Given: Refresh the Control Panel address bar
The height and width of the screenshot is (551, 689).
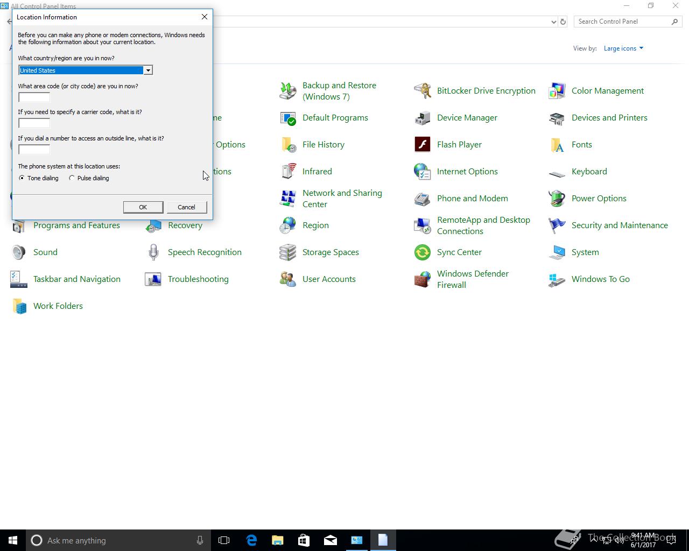Looking at the screenshot, I should click(x=563, y=22).
